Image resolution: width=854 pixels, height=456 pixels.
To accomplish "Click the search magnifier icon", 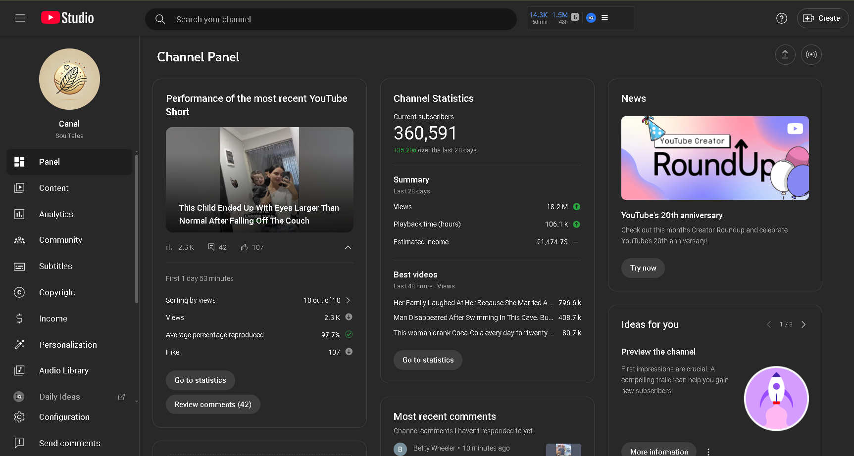I will tap(160, 19).
